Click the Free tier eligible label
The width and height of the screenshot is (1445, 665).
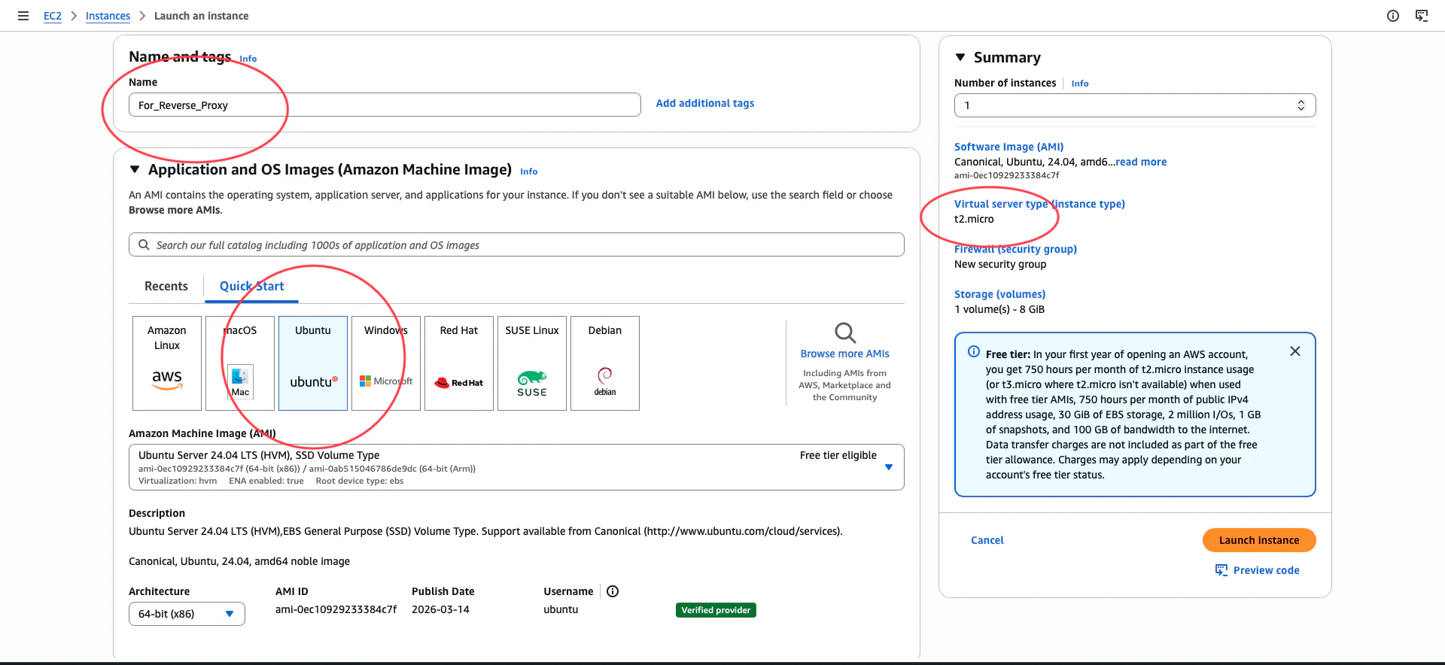click(x=838, y=455)
